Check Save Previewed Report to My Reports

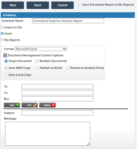(80, 5)
